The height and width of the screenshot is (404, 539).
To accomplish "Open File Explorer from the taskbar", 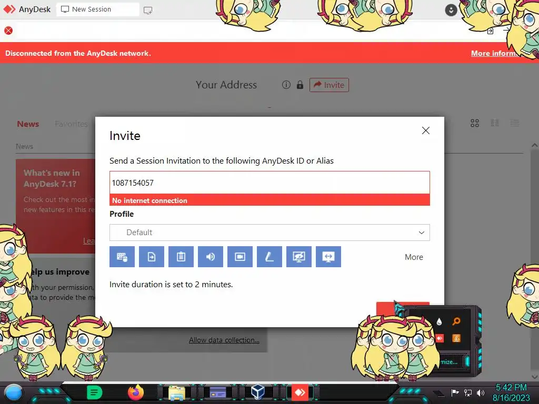I will pyautogui.click(x=177, y=392).
